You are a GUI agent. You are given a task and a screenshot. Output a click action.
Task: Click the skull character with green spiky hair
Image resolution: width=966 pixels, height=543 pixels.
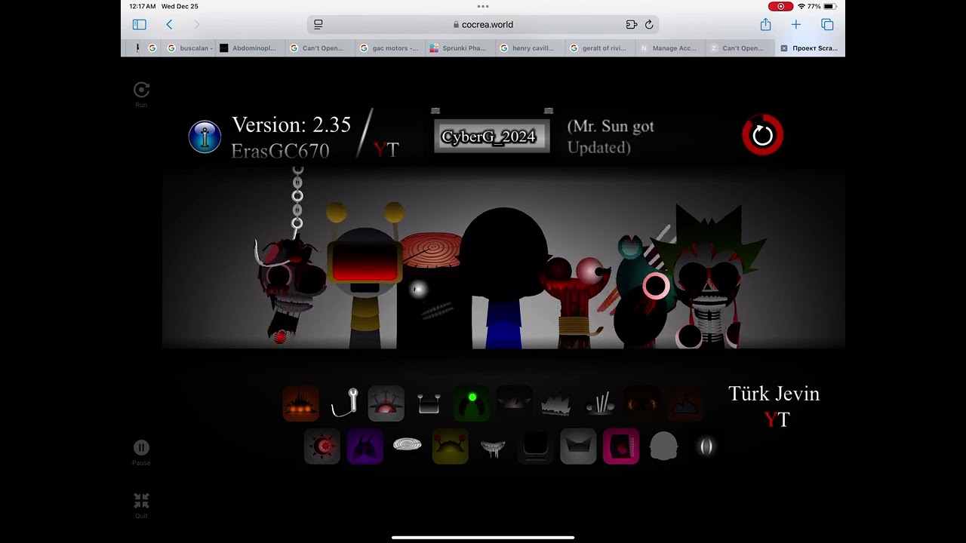click(x=709, y=279)
